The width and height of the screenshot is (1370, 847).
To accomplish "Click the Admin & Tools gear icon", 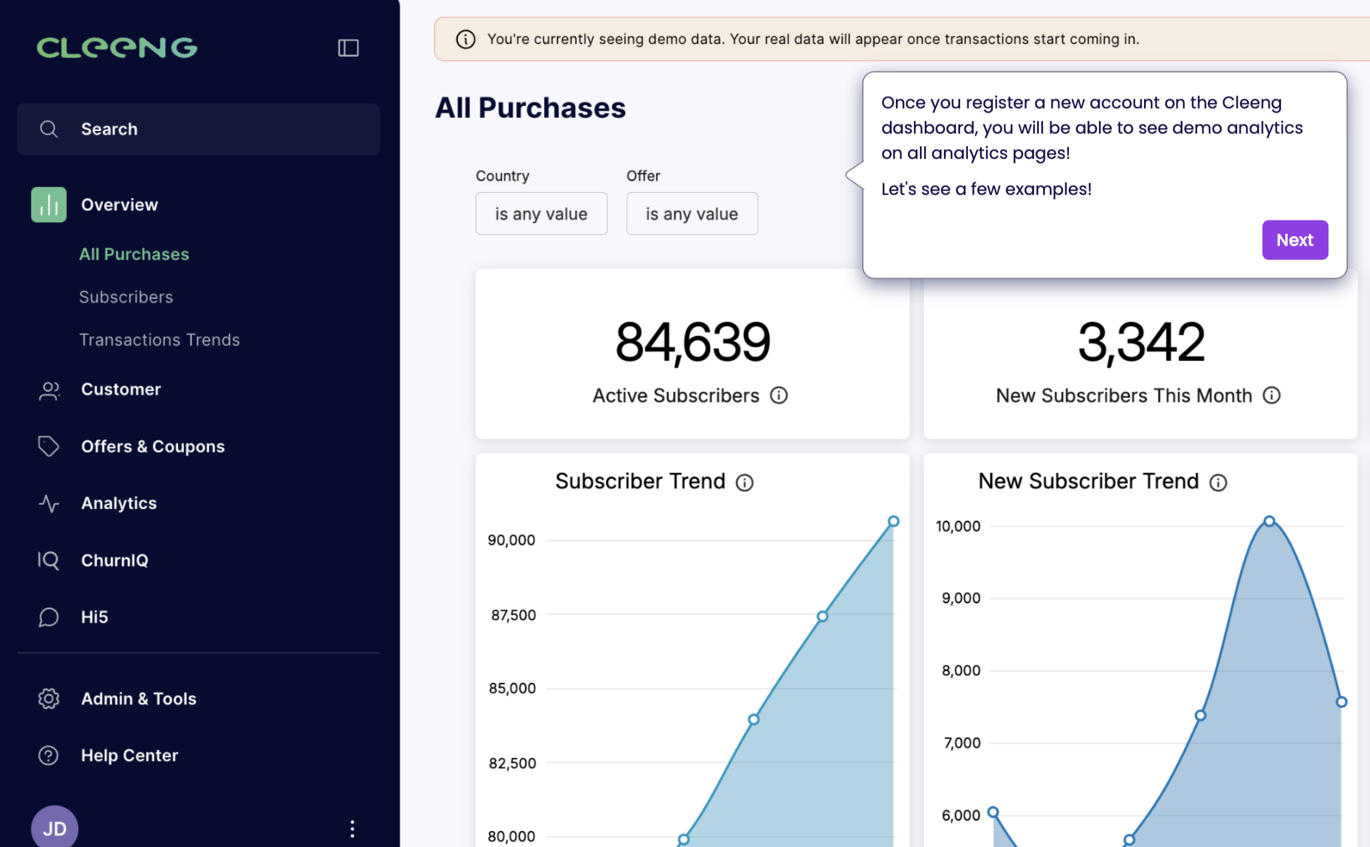I will pyautogui.click(x=49, y=699).
